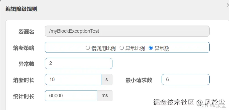
Task: Click the small CSDN watermark text
Action: (x=203, y=105)
